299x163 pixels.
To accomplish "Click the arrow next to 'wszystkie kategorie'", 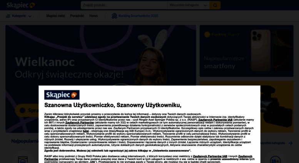I will click(x=291, y=143).
